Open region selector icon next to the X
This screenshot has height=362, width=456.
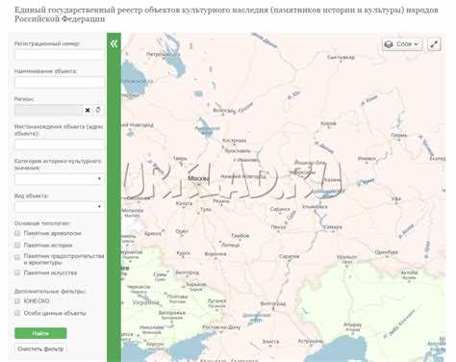pos(98,110)
